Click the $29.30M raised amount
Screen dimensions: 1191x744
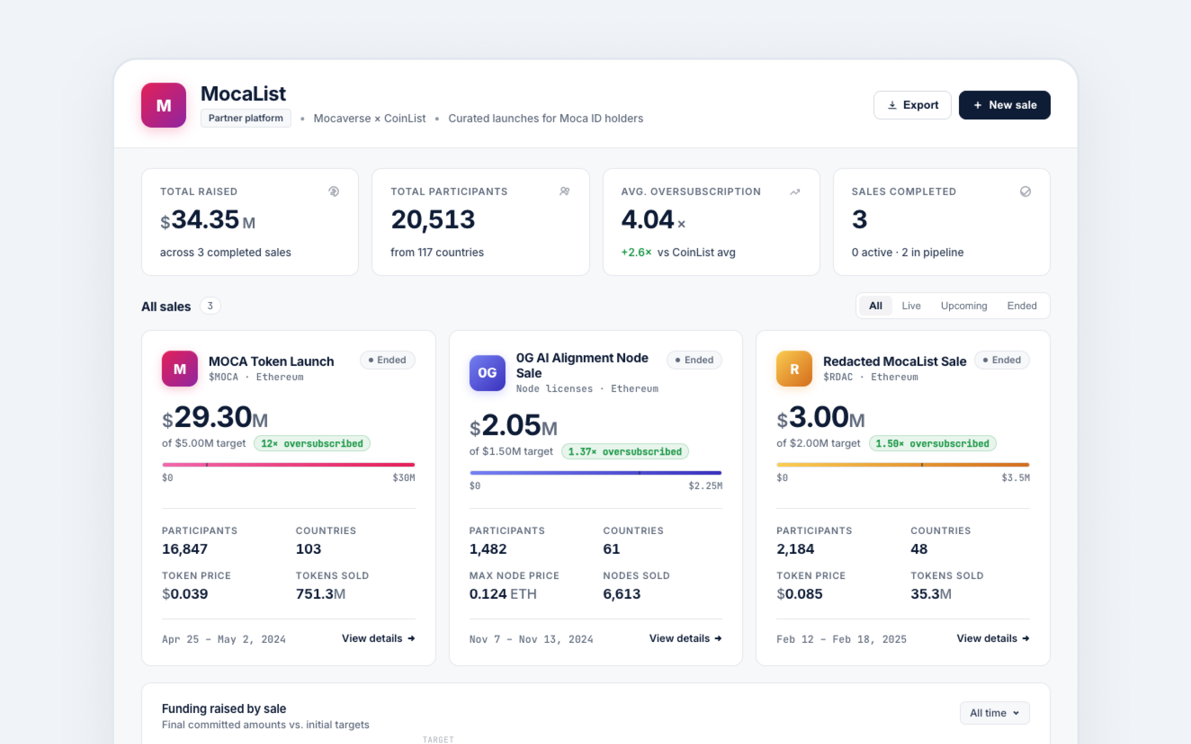215,417
